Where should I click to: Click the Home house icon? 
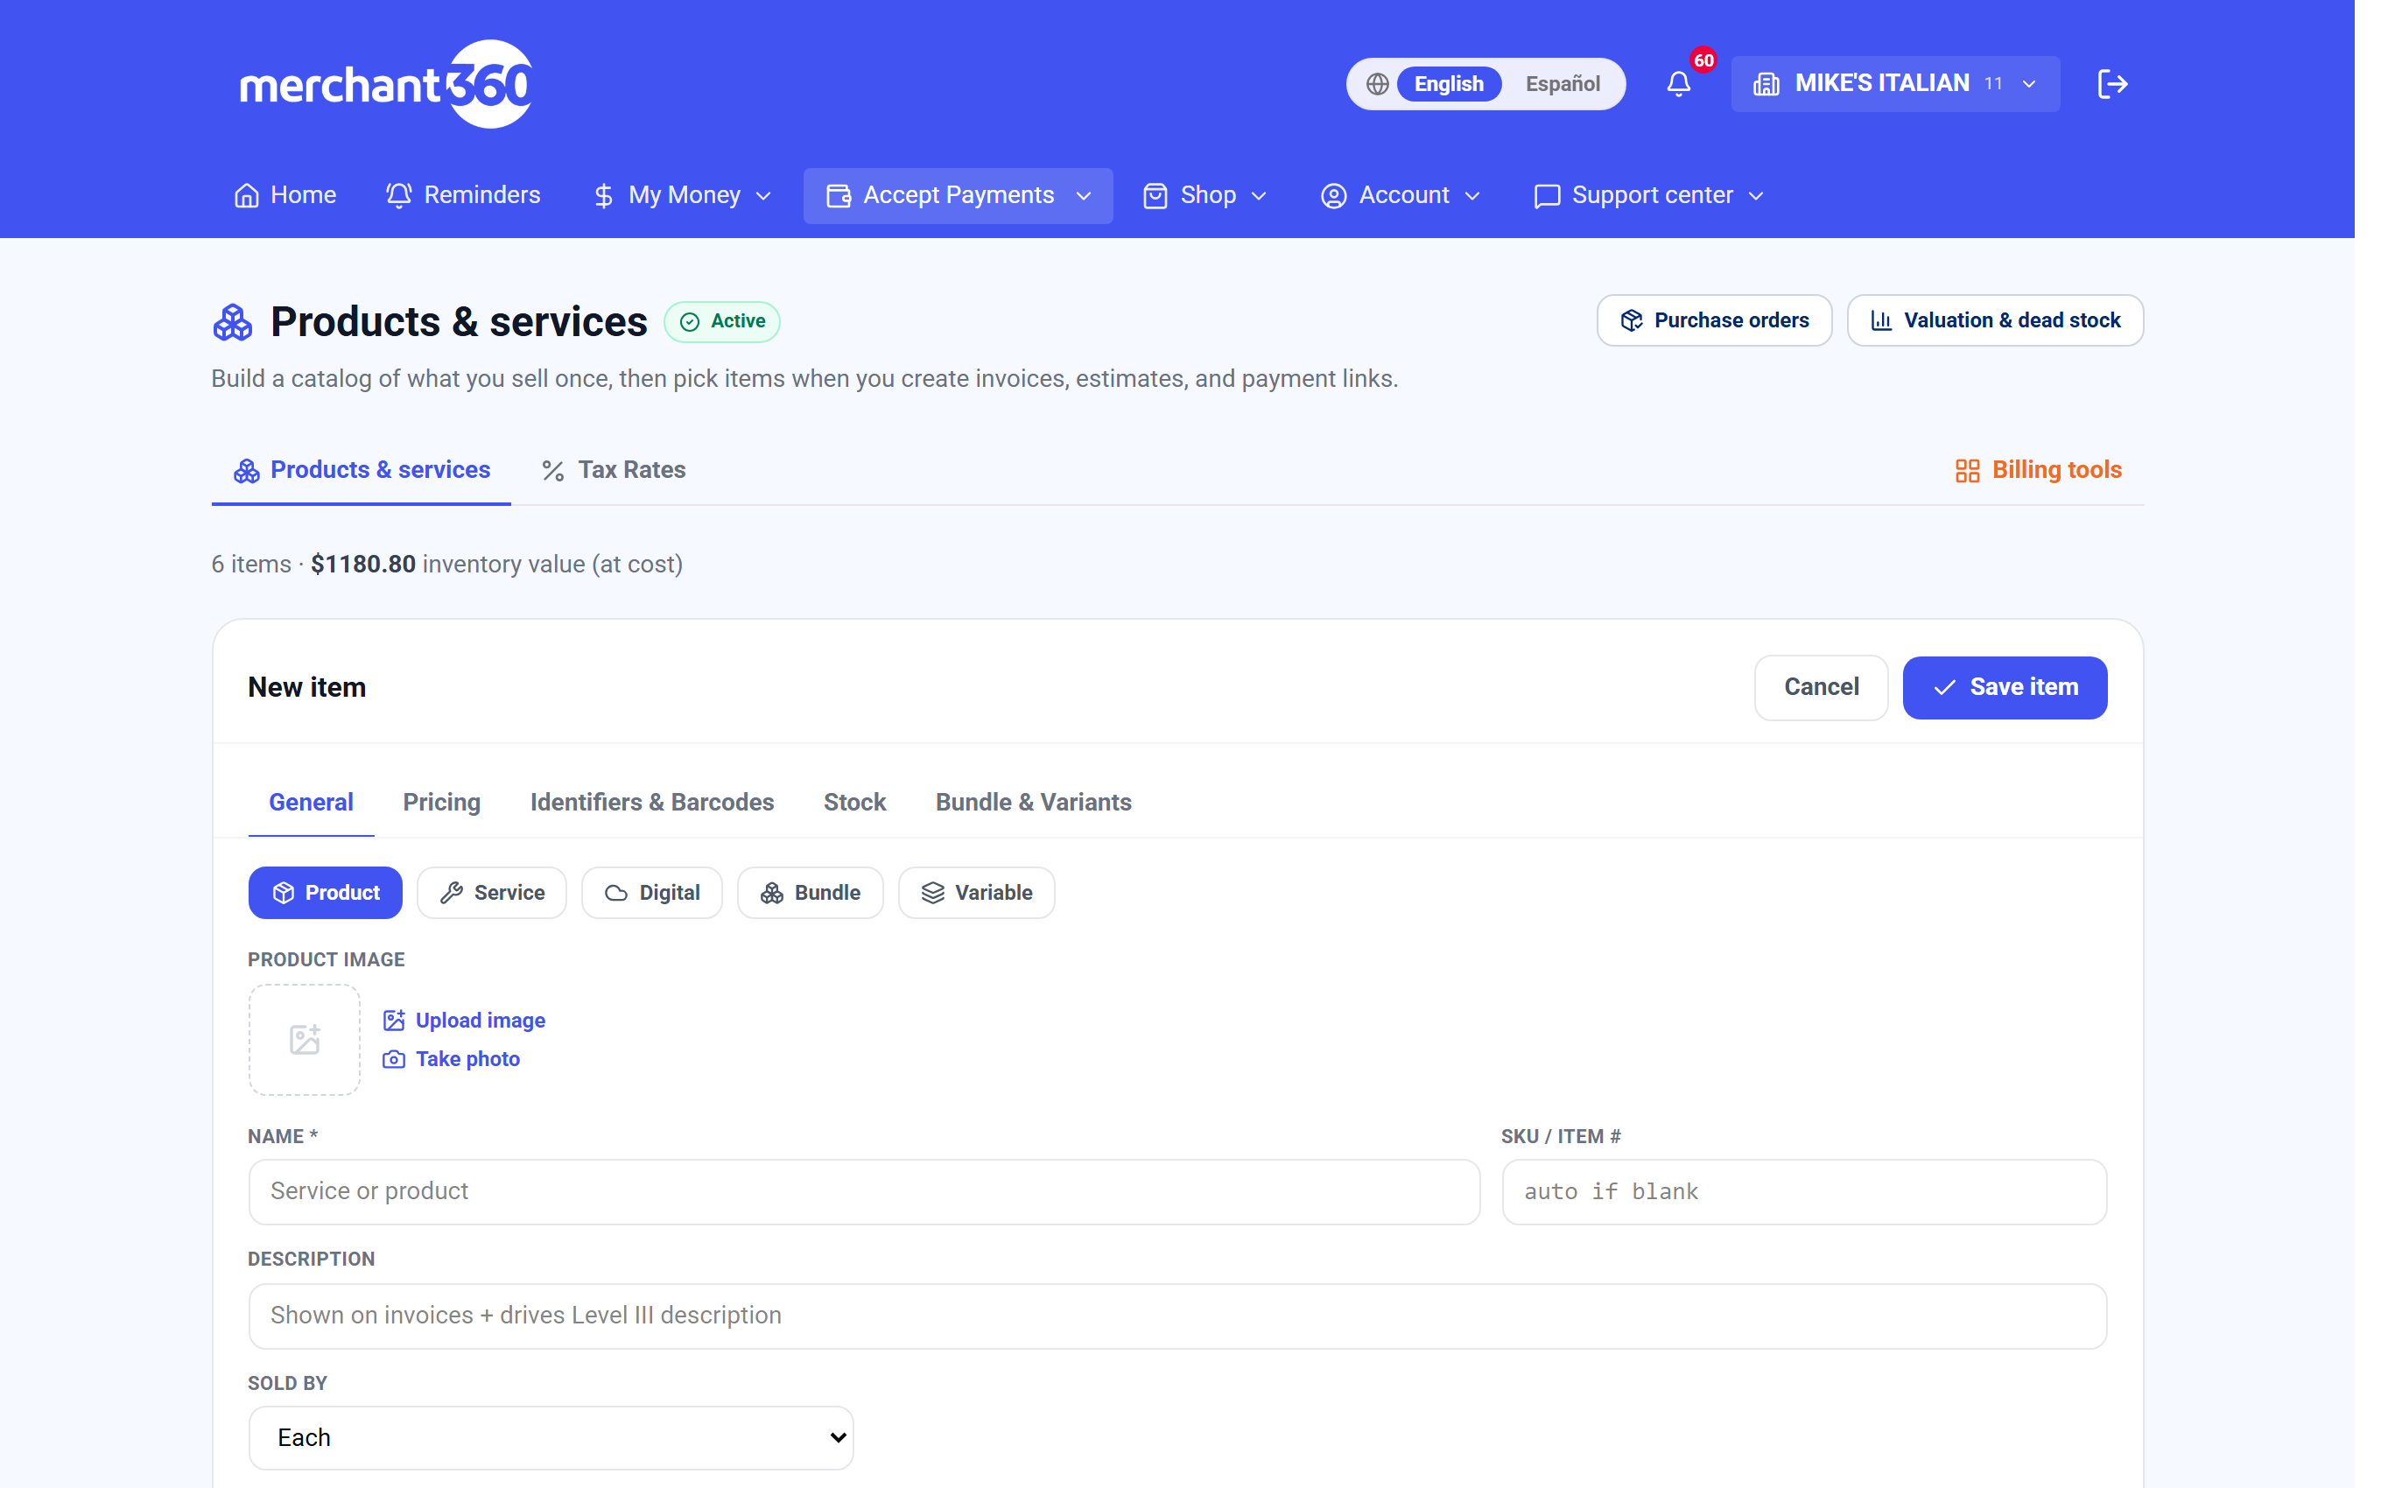(x=246, y=196)
